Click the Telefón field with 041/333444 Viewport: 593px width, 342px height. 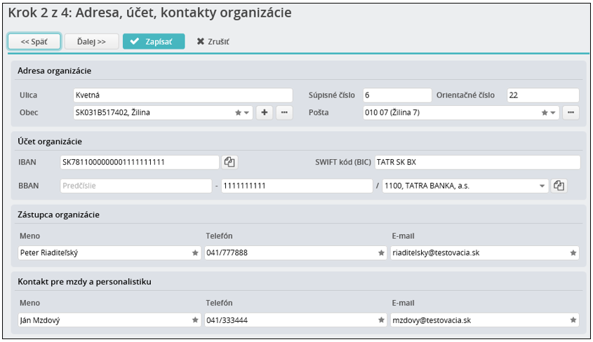click(295, 320)
